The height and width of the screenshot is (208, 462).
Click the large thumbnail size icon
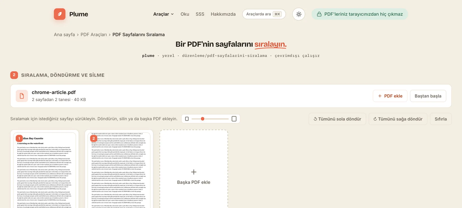pyautogui.click(x=234, y=119)
